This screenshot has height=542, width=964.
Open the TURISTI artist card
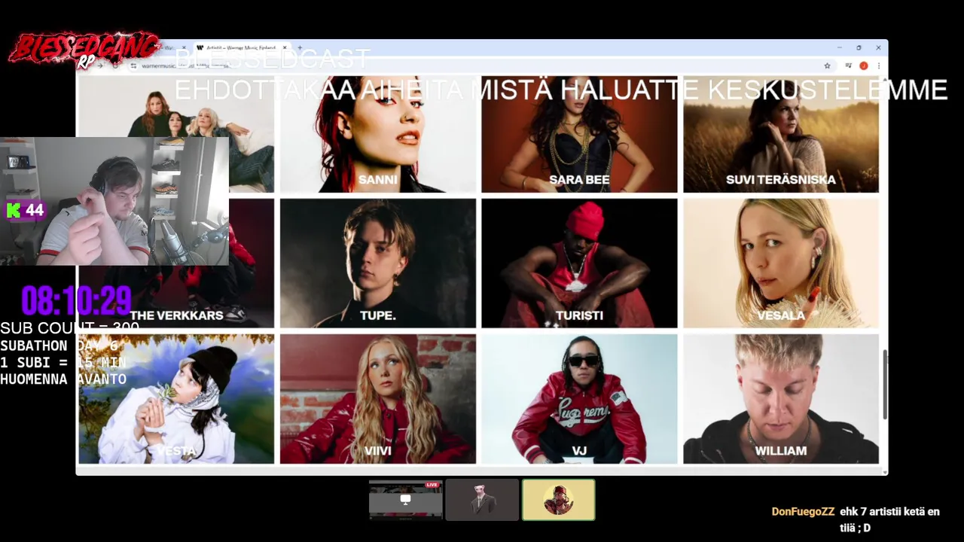[579, 263]
